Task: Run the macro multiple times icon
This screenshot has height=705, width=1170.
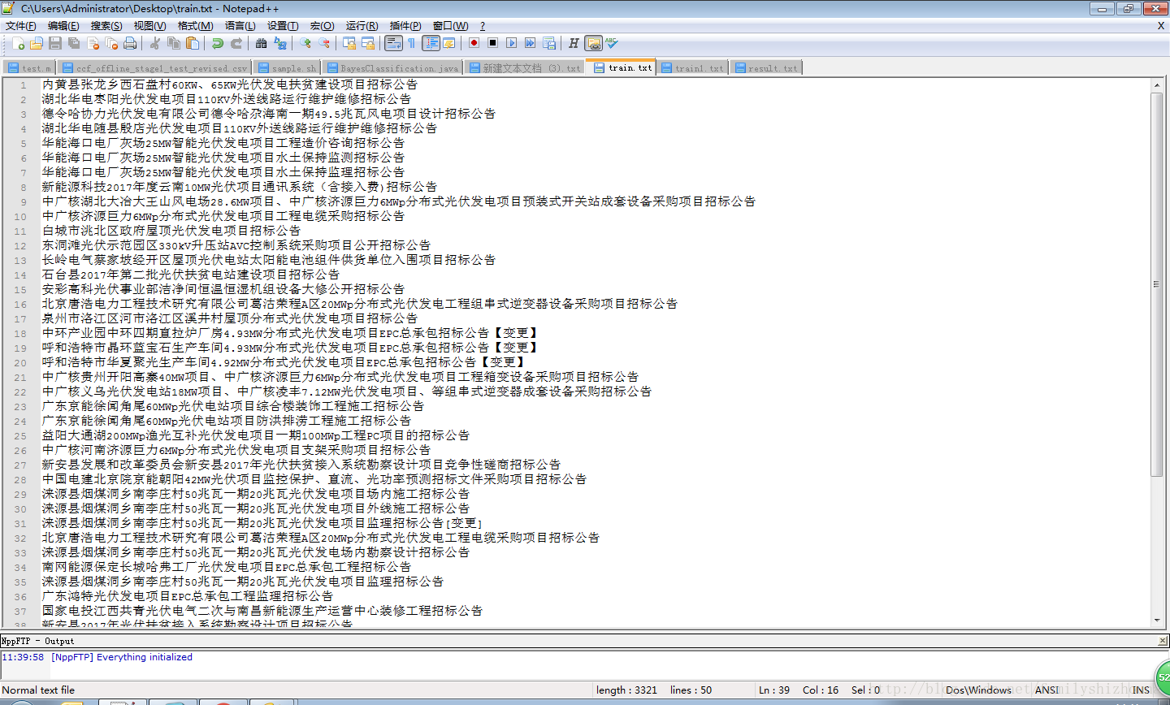Action: (531, 43)
